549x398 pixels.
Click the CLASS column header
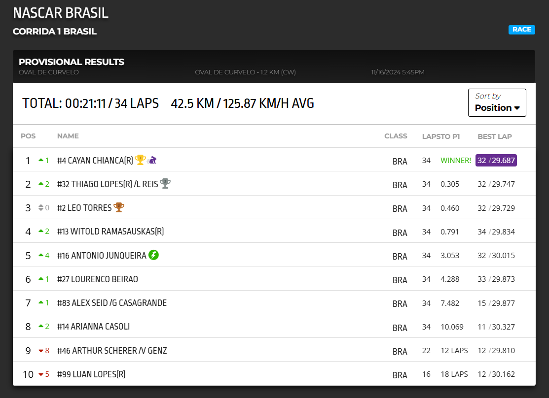pos(396,136)
